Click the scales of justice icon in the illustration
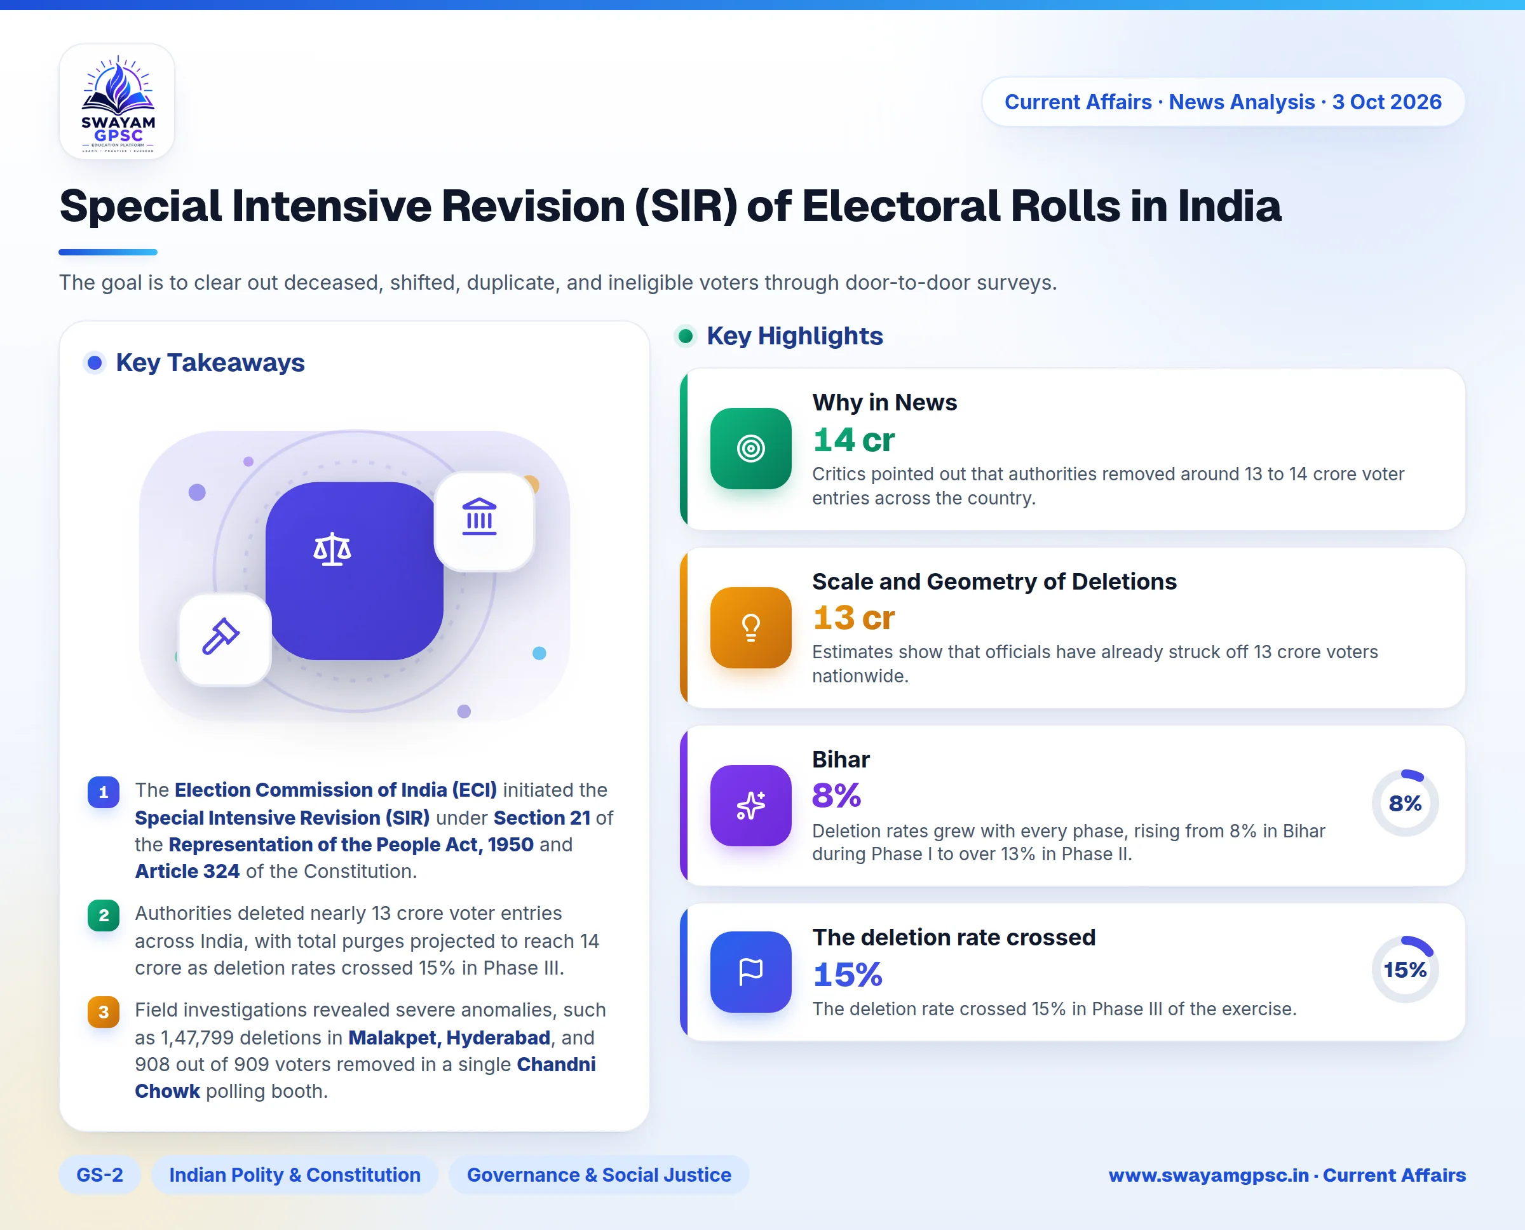Image resolution: width=1525 pixels, height=1230 pixels. [x=332, y=549]
